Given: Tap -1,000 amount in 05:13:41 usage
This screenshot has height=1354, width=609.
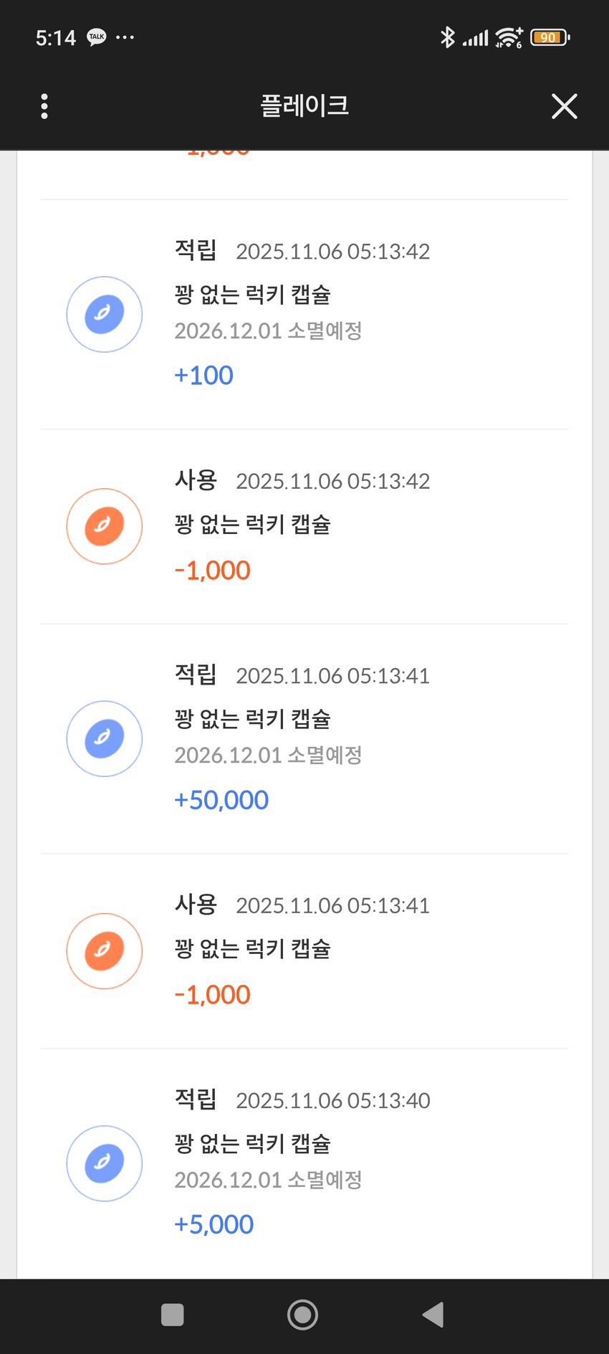Looking at the screenshot, I should click(213, 995).
